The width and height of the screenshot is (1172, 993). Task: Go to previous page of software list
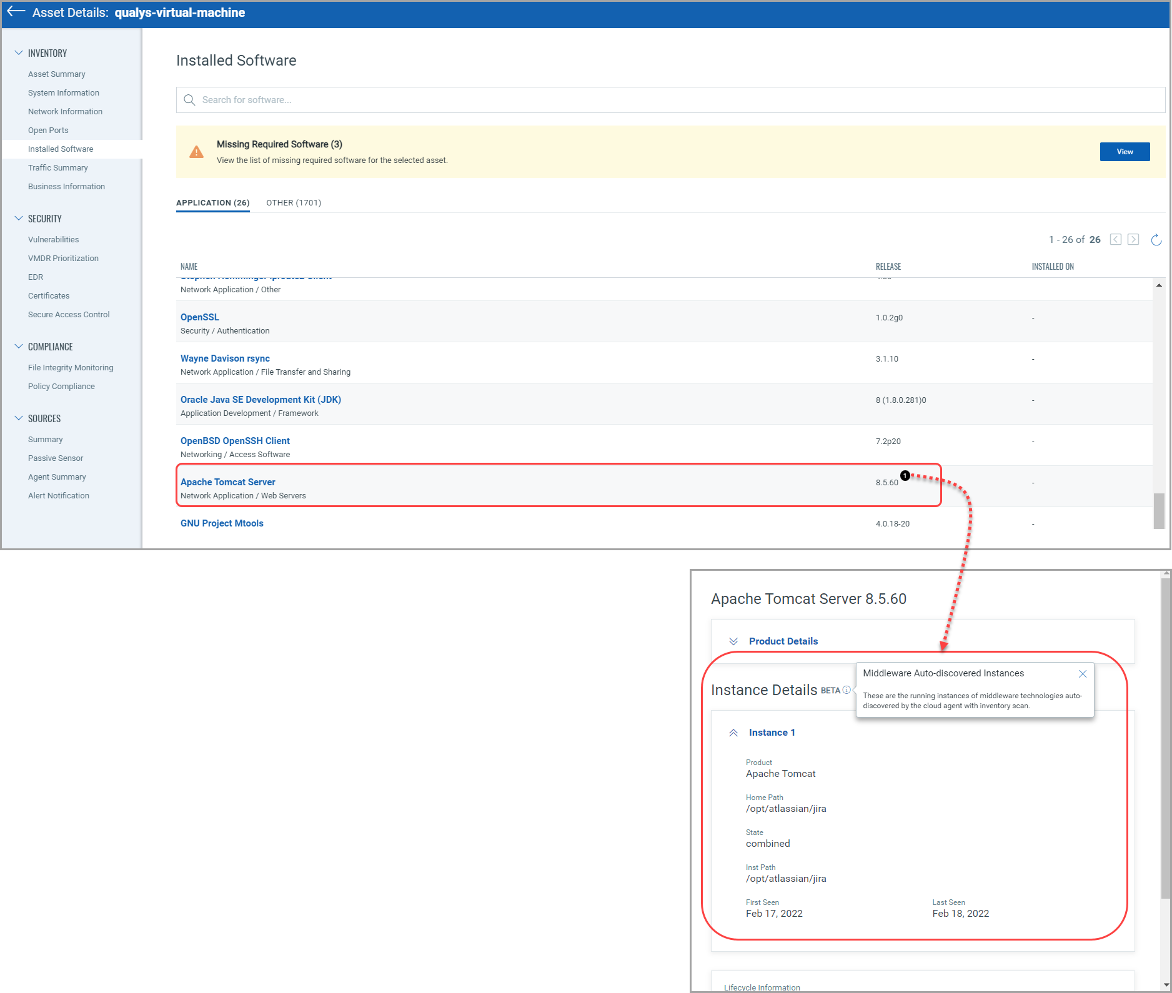pyautogui.click(x=1115, y=239)
